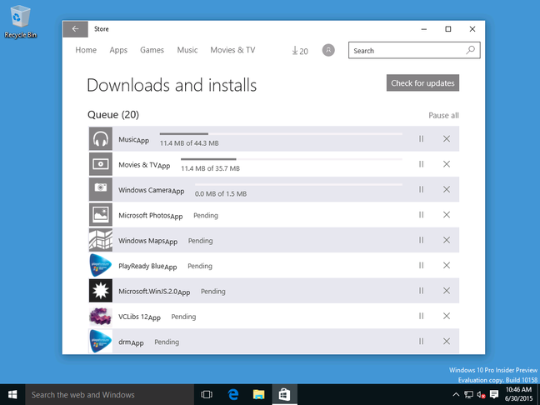Viewport: 540px width, 405px height.
Task: Cancel the VCLibs 12App download
Action: pyautogui.click(x=447, y=316)
